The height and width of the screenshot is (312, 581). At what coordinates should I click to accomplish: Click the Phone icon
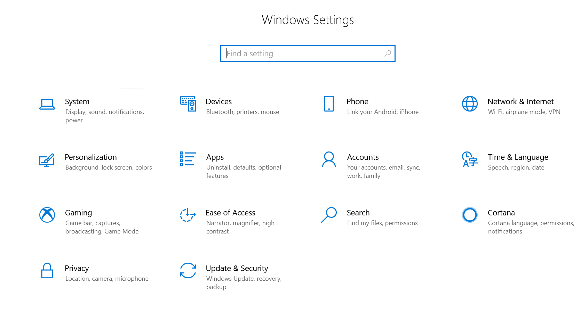(x=329, y=104)
